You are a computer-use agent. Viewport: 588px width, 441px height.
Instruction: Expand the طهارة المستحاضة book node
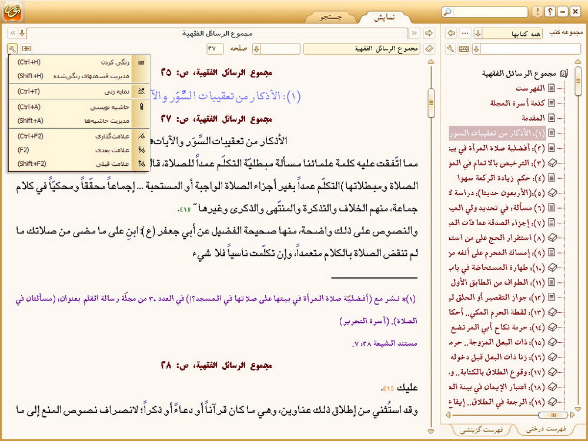552,268
